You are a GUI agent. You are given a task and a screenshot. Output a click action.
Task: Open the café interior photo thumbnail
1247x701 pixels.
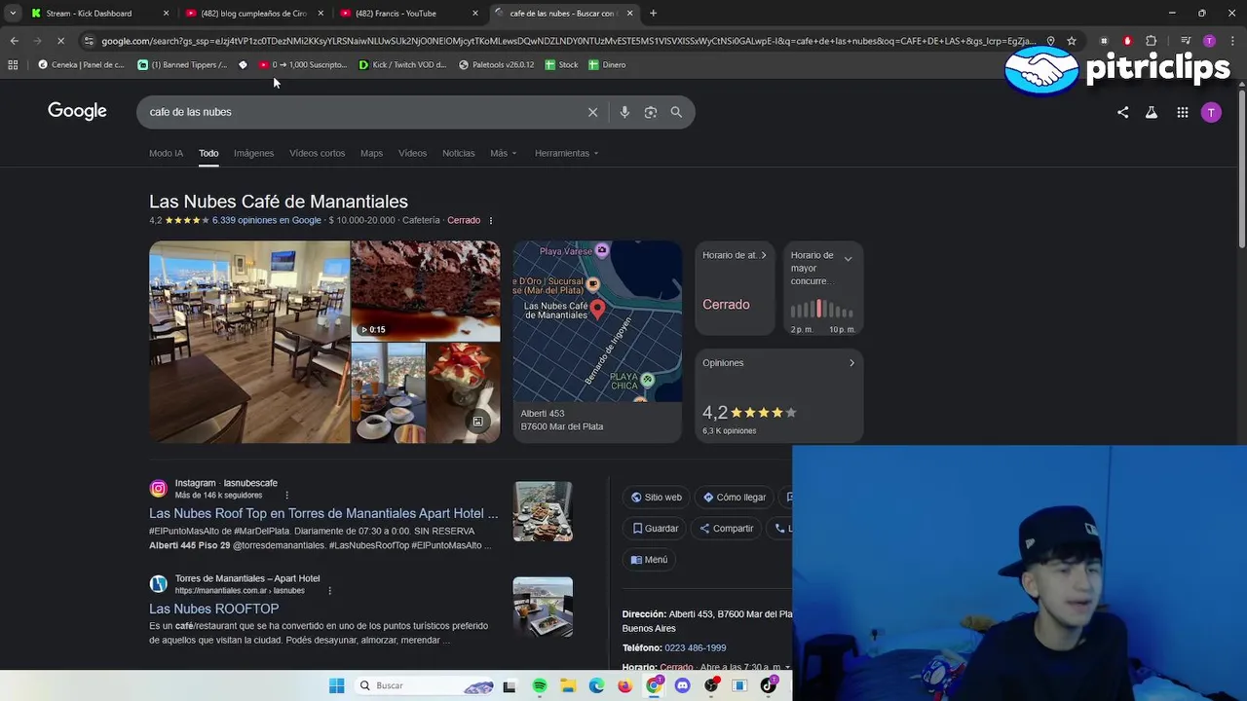click(x=249, y=343)
